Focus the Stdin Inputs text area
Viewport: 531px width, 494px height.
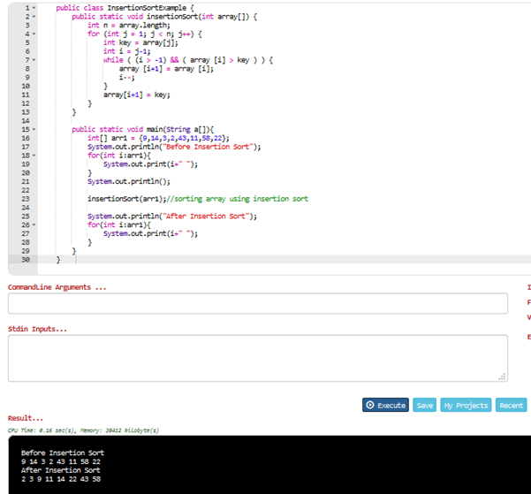[x=257, y=357]
